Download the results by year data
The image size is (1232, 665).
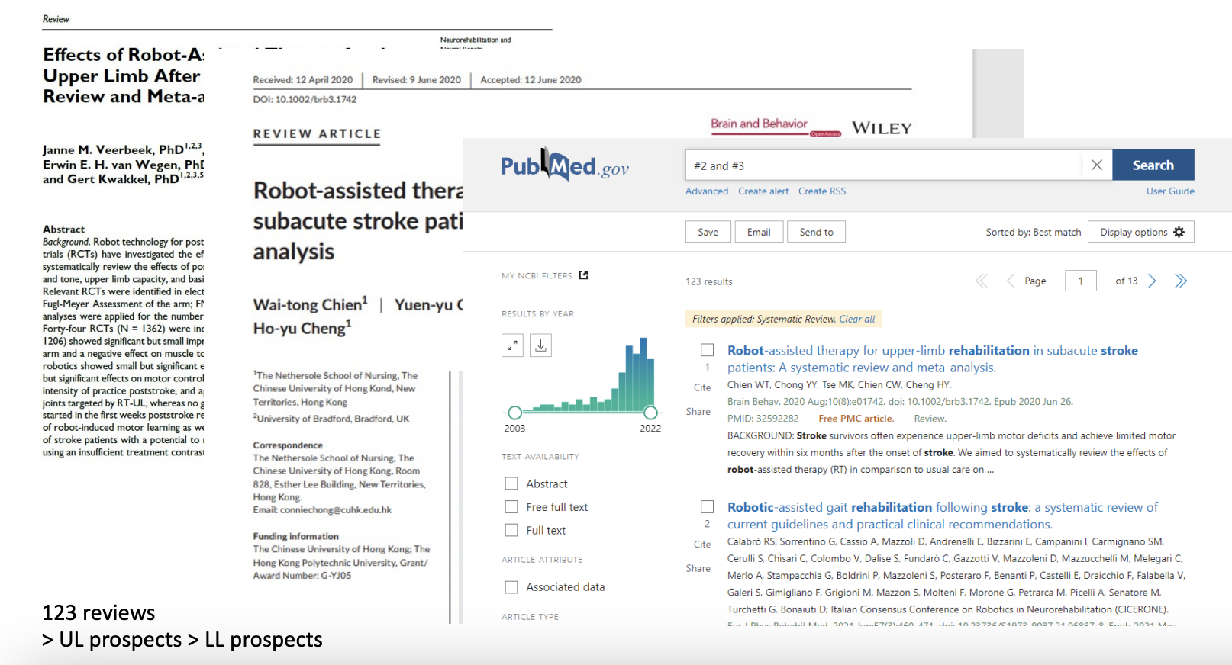pos(540,345)
